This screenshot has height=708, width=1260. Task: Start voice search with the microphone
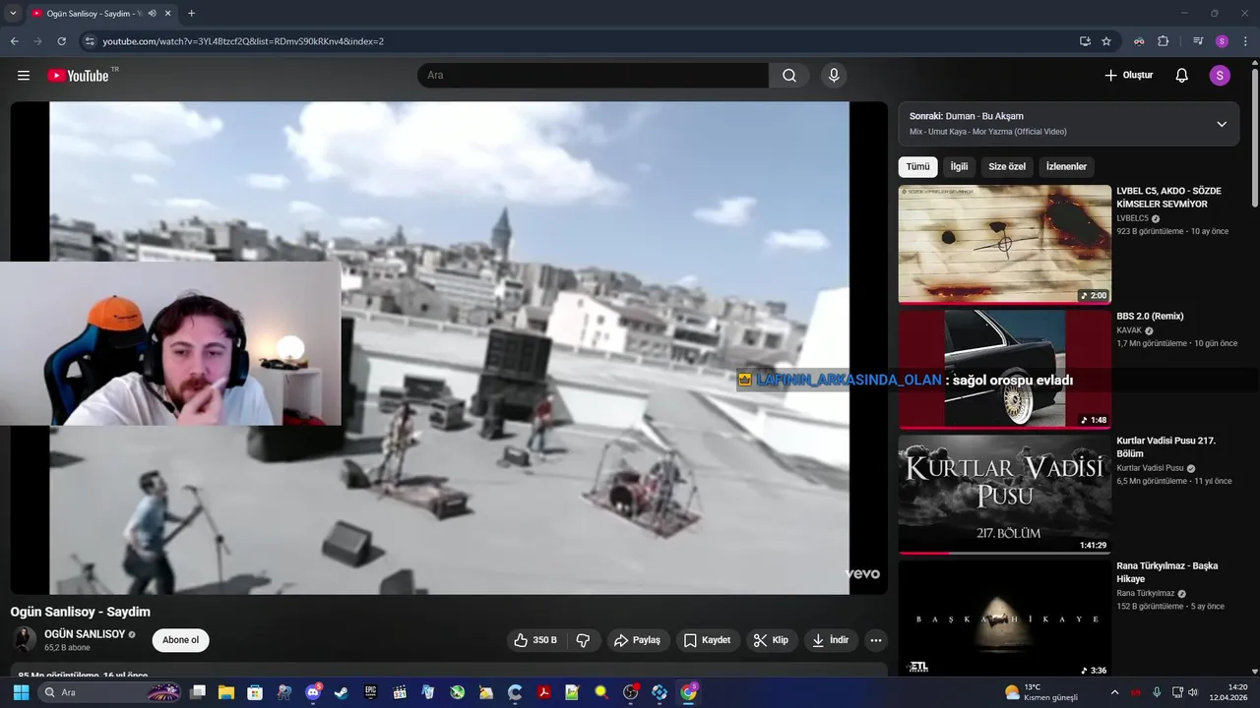pyautogui.click(x=834, y=76)
